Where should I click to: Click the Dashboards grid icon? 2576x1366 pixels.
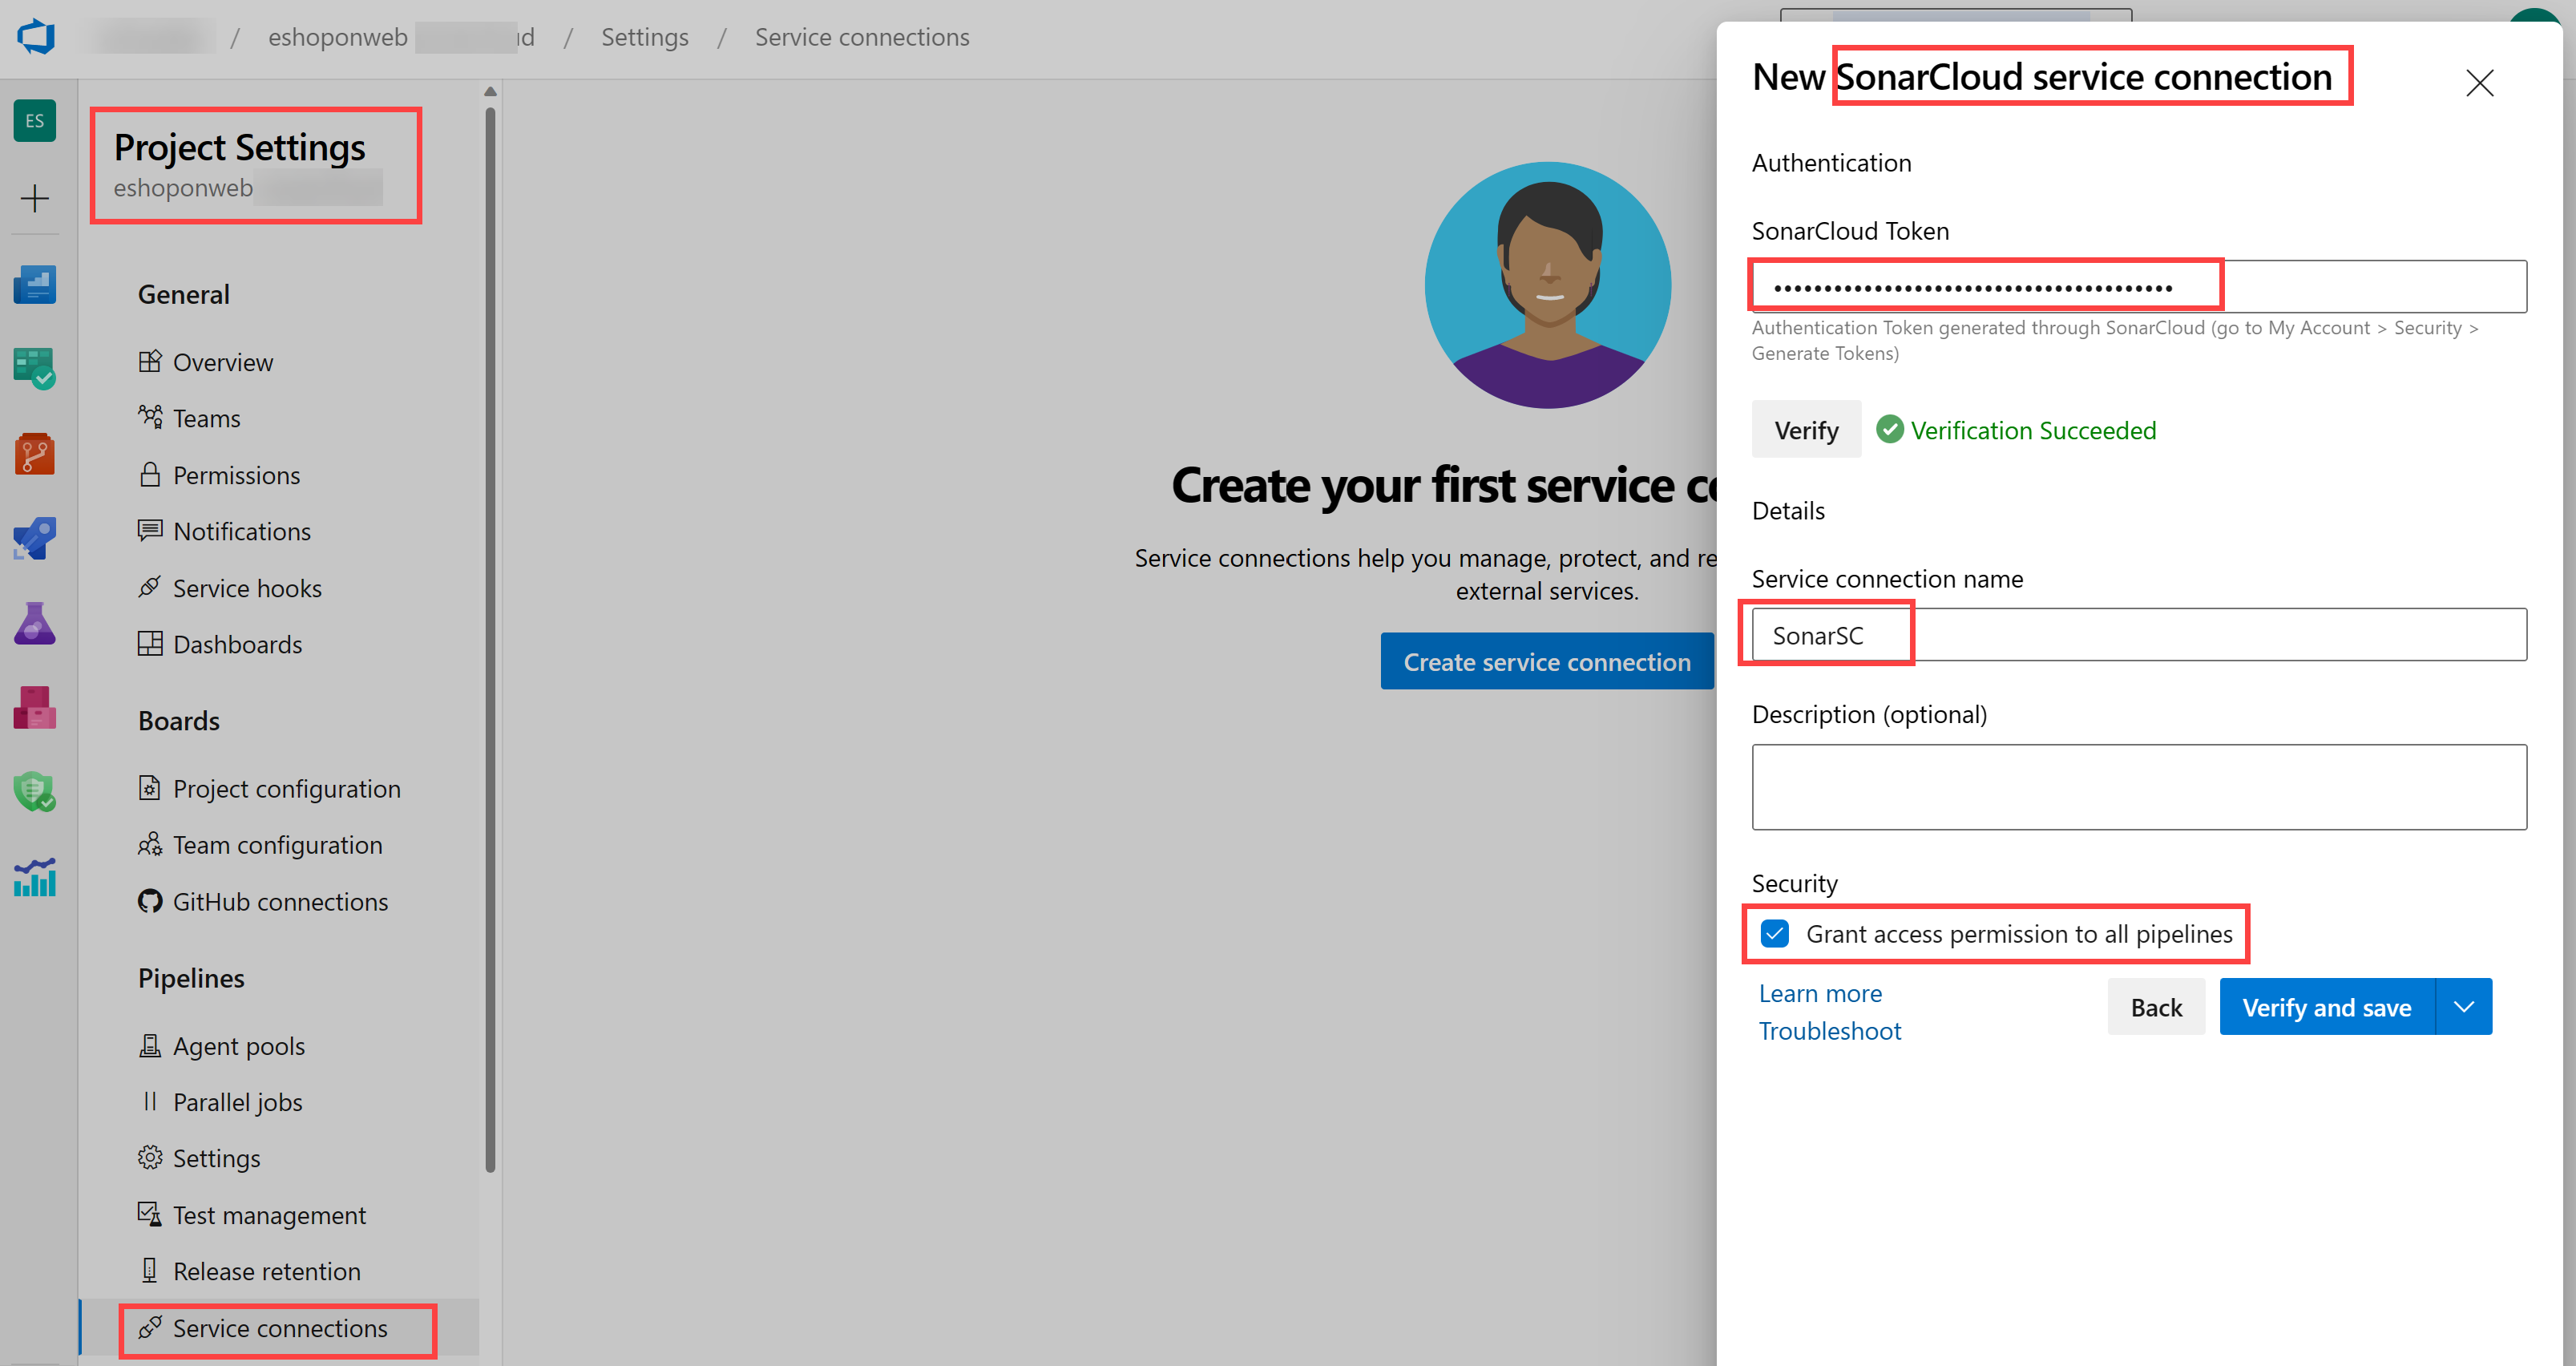point(150,643)
